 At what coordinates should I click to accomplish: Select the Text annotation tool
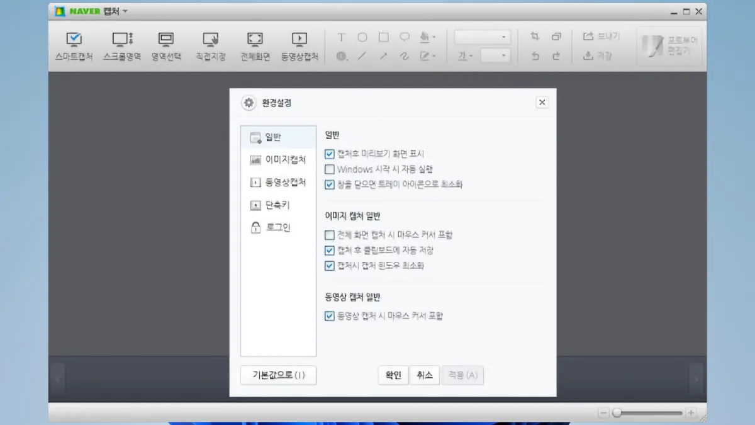click(x=341, y=37)
